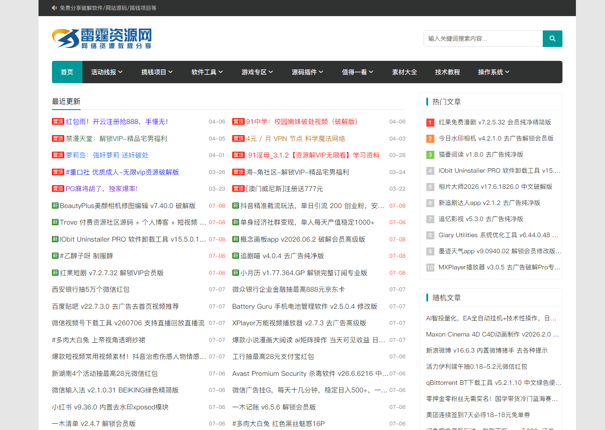The height and width of the screenshot is (430, 605).
Task: Open AI智投量化 random article link
Action: point(491,319)
